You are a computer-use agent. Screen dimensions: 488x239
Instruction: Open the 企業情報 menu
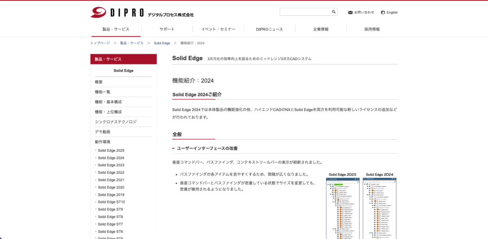321,29
